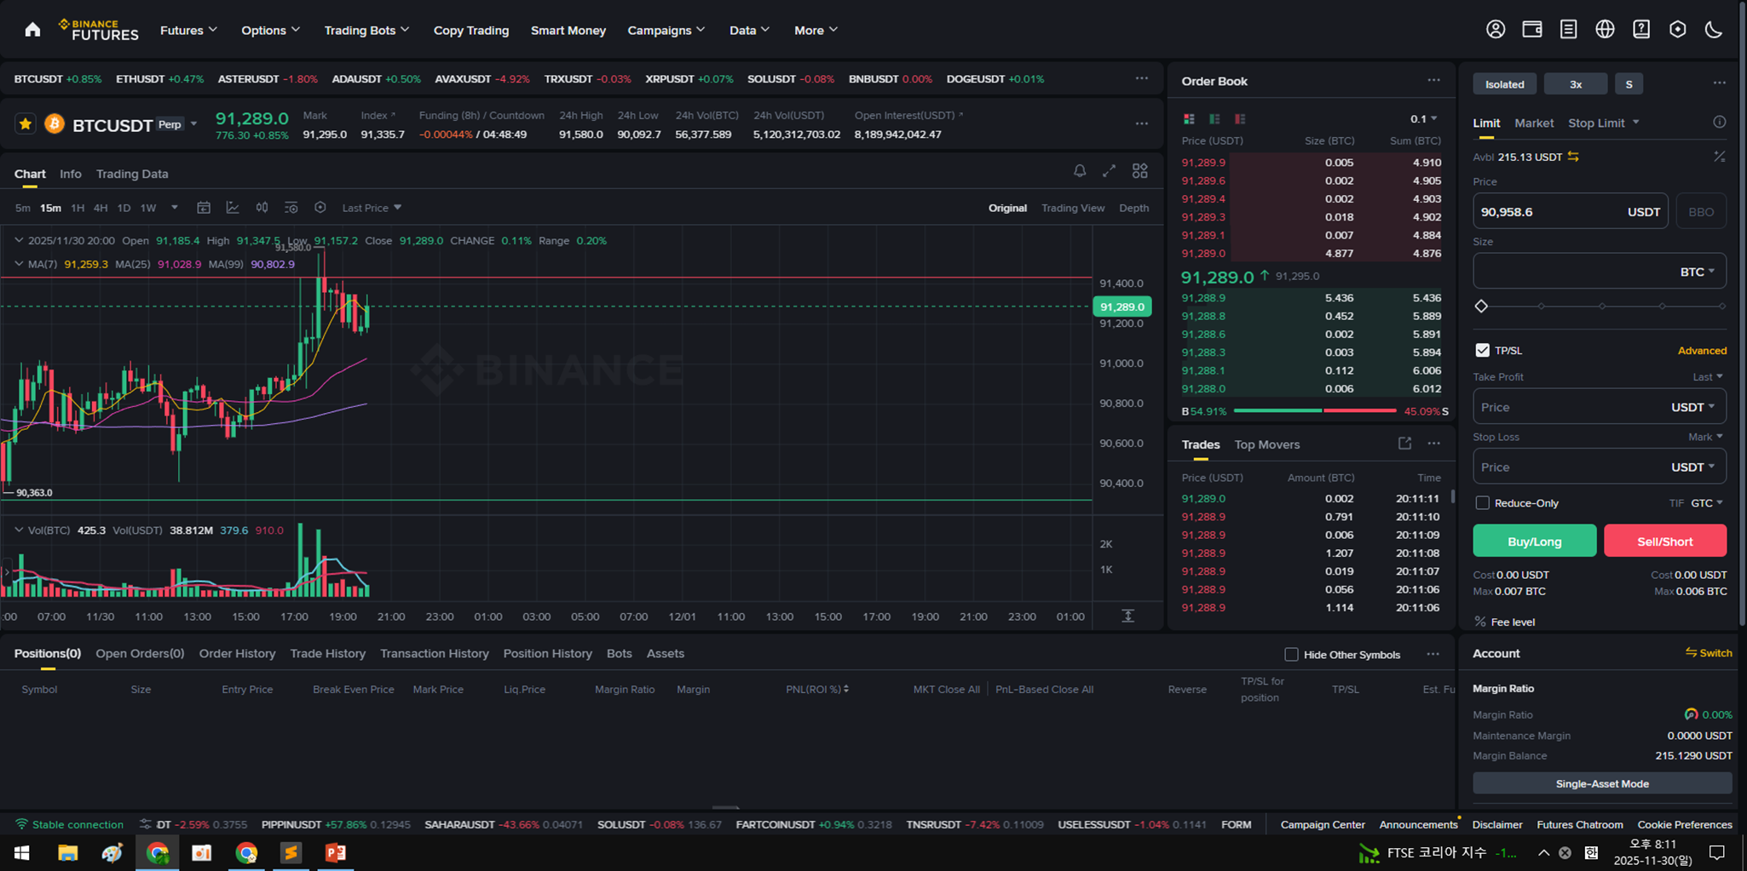Open the Last Price chart dropdown

pyautogui.click(x=372, y=208)
